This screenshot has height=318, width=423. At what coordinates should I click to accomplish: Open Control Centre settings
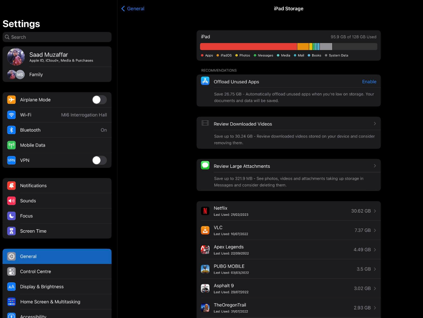point(57,271)
